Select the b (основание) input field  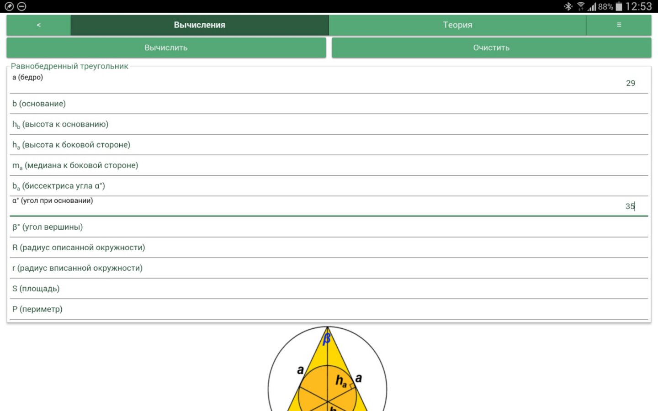coord(329,104)
